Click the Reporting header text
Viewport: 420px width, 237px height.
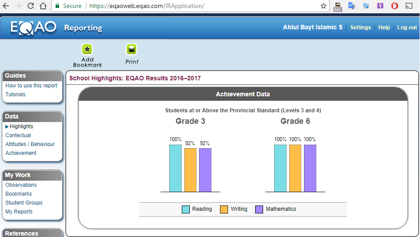point(83,28)
